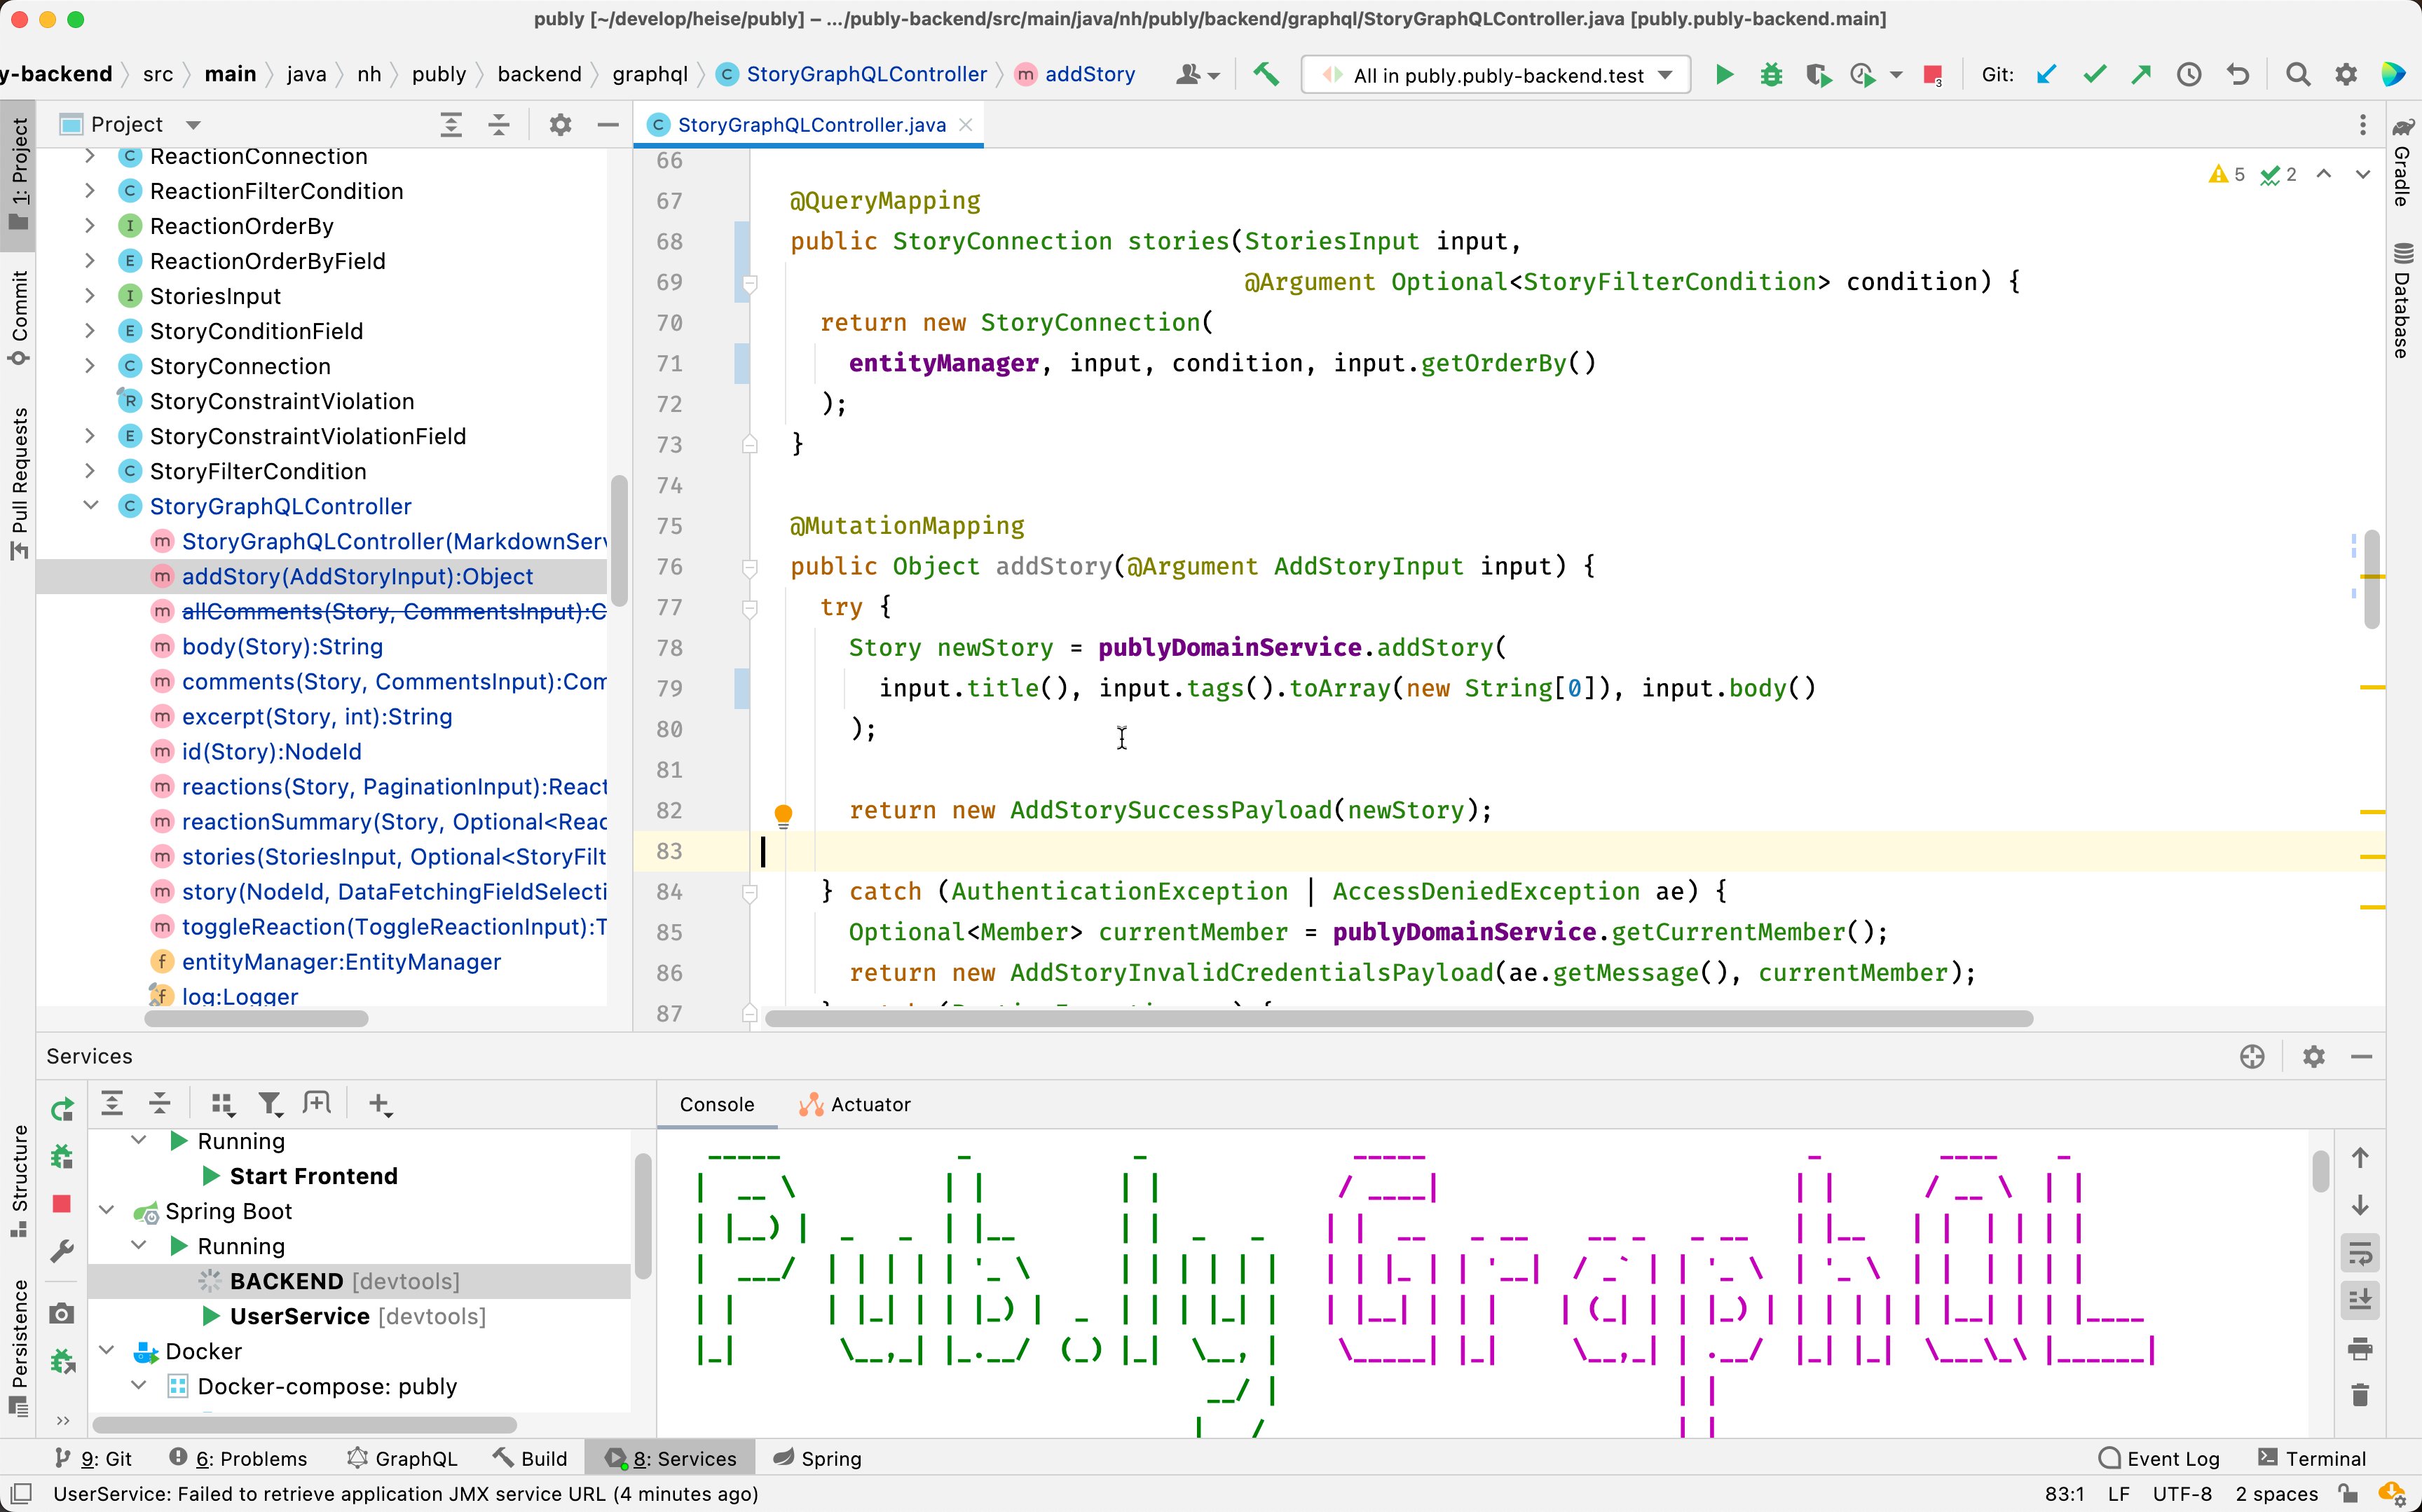Viewport: 2422px width, 1512px height.
Task: Run the selected test configuration
Action: click(x=1724, y=75)
